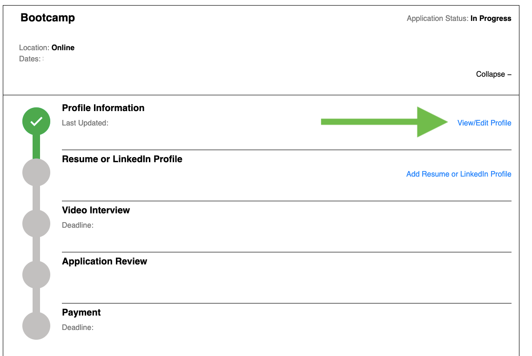The width and height of the screenshot is (532, 356).
Task: Open the View/Edit Profile link
Action: 484,123
